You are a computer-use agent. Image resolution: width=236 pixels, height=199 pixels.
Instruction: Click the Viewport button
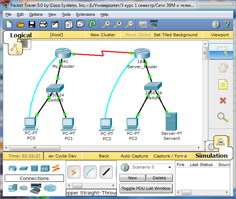click(x=220, y=35)
